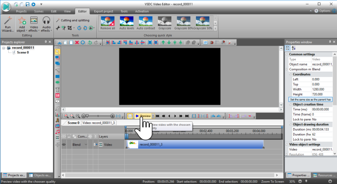Viewport: 337px width, 184px height.
Task: Click Remove all quick style
Action: pyautogui.click(x=108, y=23)
